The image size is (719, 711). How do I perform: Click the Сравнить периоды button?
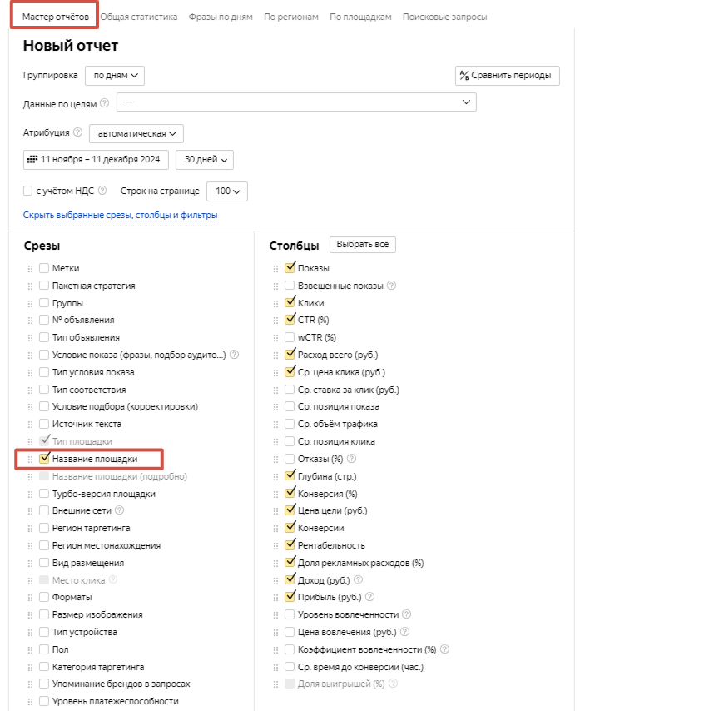pos(508,76)
